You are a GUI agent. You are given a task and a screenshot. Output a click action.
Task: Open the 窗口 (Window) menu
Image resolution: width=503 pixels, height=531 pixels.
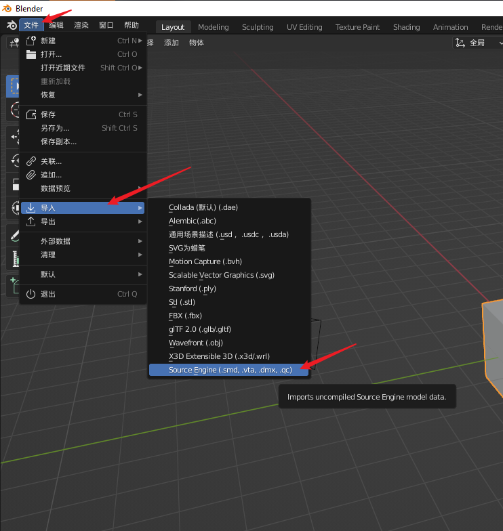click(106, 25)
